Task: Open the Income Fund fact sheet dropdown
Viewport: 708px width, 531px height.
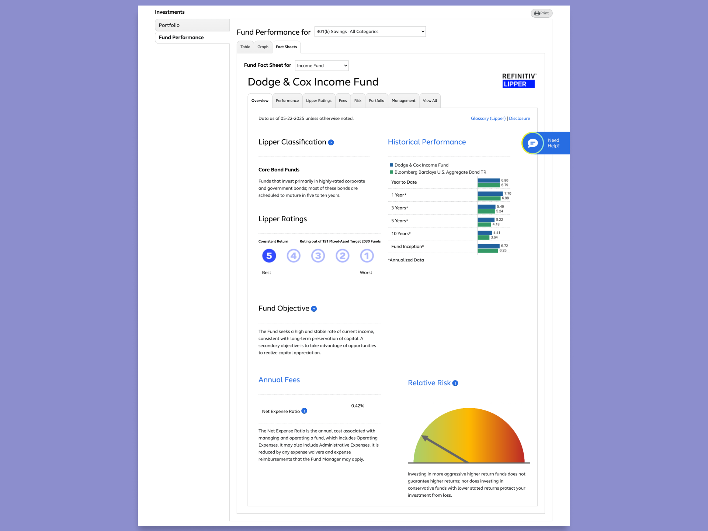Action: coord(322,66)
